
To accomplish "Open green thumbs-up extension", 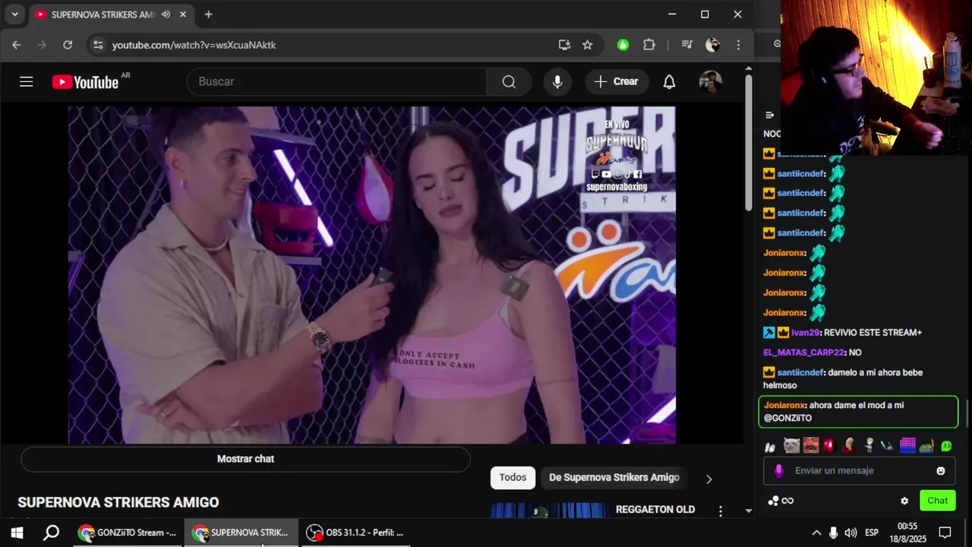I will point(623,45).
